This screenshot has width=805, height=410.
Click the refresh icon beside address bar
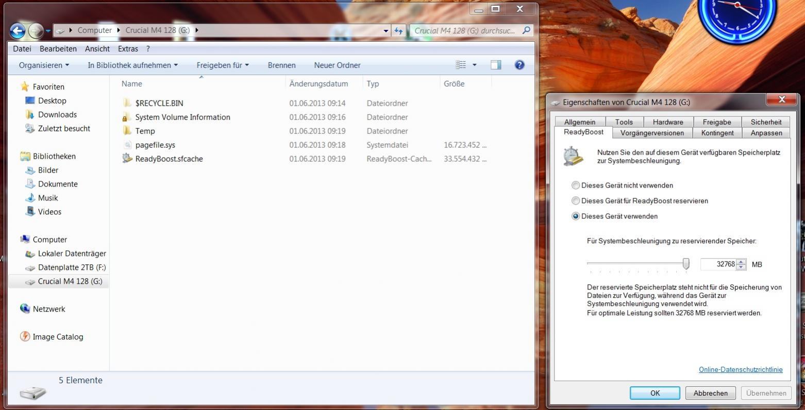pyautogui.click(x=398, y=31)
